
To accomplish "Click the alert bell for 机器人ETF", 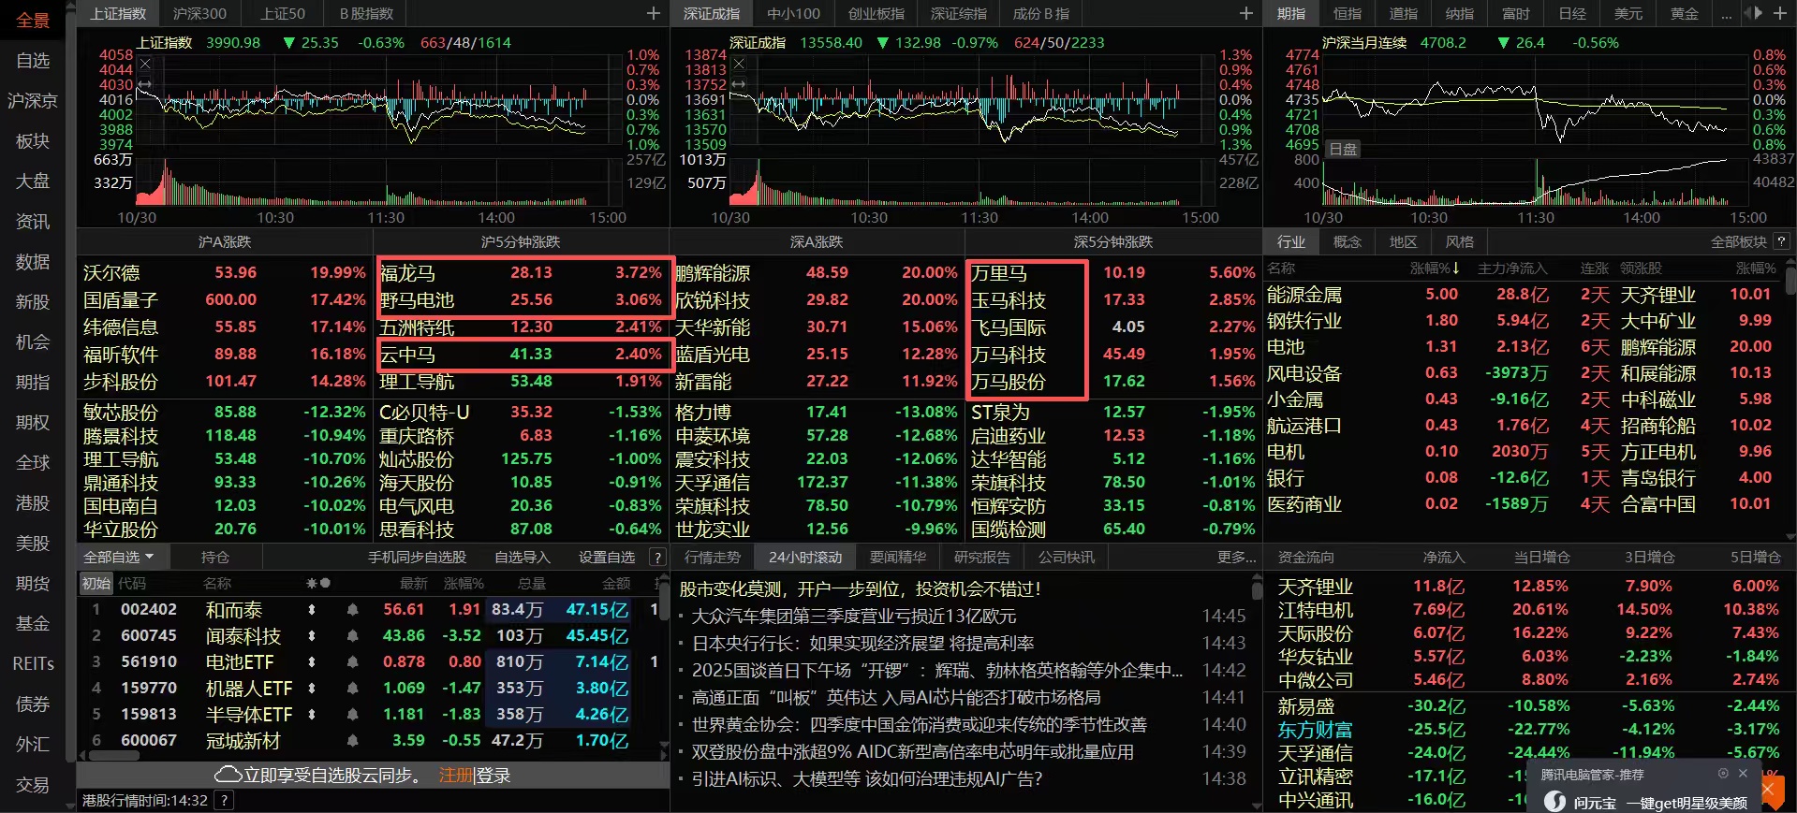I will tap(352, 688).
